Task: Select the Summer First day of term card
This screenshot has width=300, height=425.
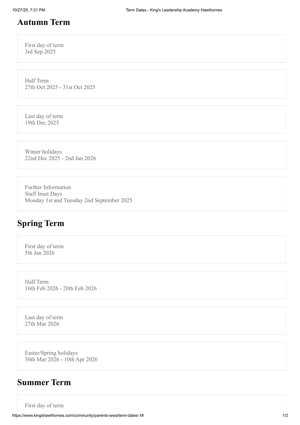Action: tap(151, 403)
